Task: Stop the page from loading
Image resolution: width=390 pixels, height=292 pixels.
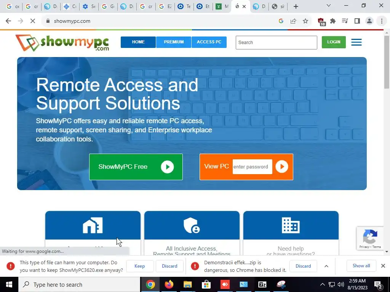Action: tap(33, 21)
